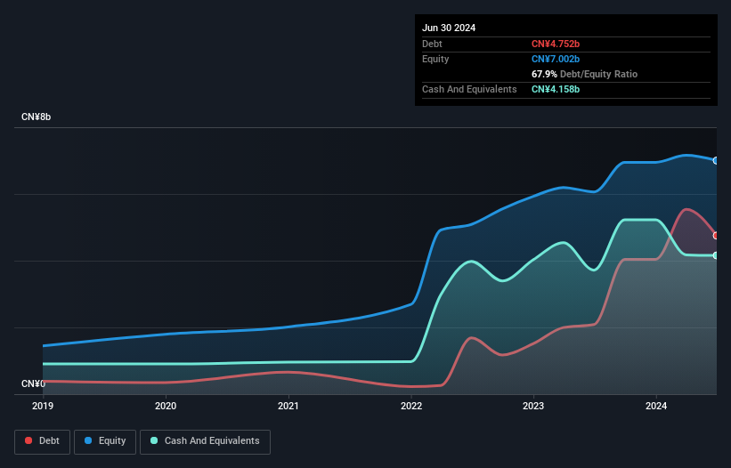Toggle the Equity legend button
The height and width of the screenshot is (468, 731).
(105, 441)
